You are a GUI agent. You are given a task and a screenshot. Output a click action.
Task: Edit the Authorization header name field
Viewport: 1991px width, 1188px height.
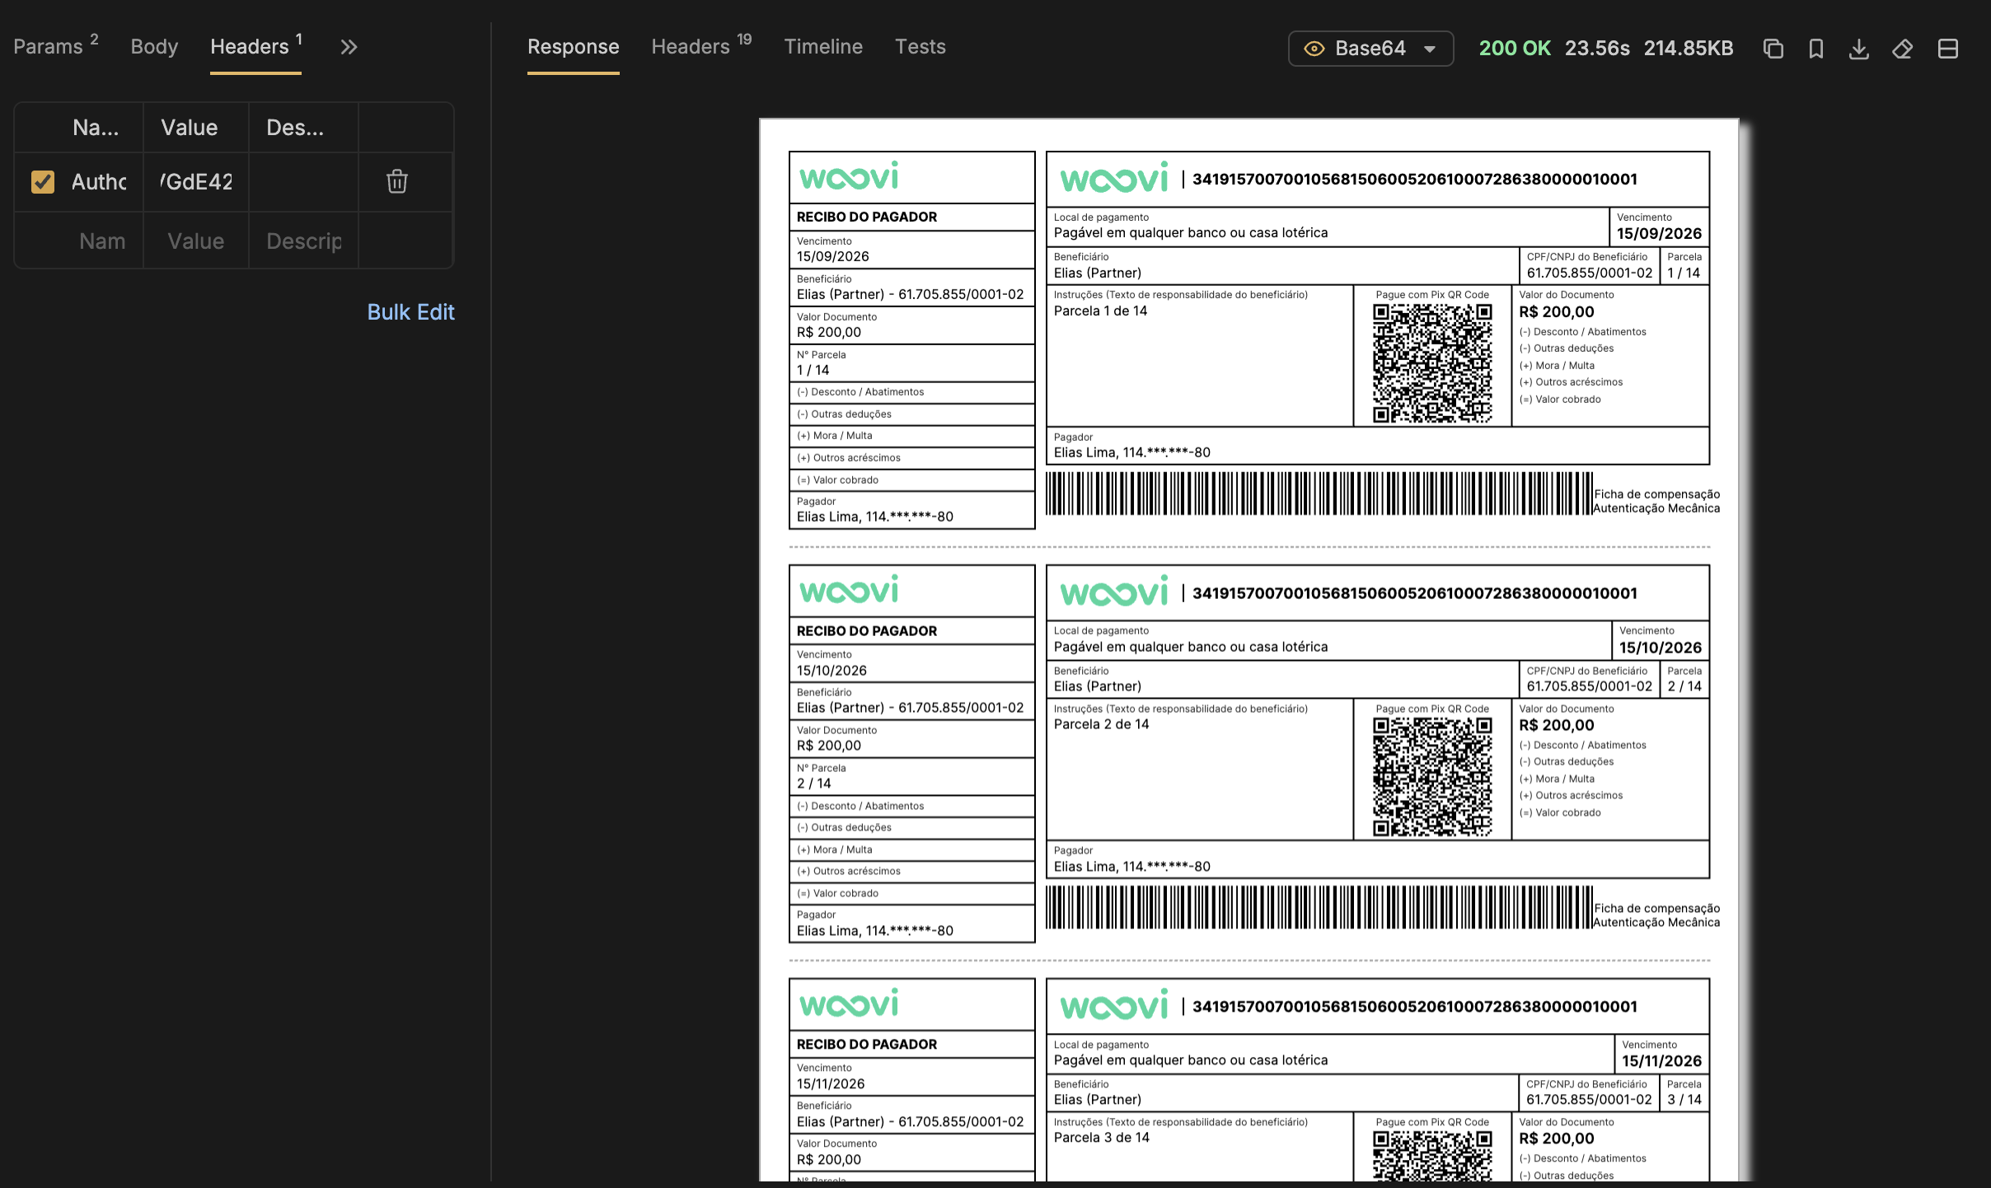coord(99,182)
